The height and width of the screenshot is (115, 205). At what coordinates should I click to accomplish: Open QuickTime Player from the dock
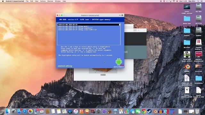[x=70, y=111]
